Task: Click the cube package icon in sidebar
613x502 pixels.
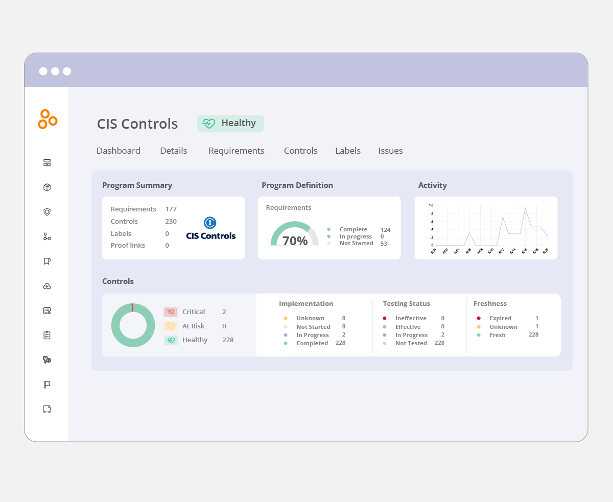Action: pyautogui.click(x=47, y=187)
